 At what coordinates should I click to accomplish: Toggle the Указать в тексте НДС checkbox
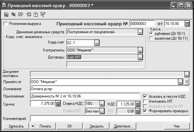click(145, 96)
